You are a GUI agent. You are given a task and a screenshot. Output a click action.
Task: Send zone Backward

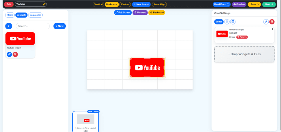[157, 13]
